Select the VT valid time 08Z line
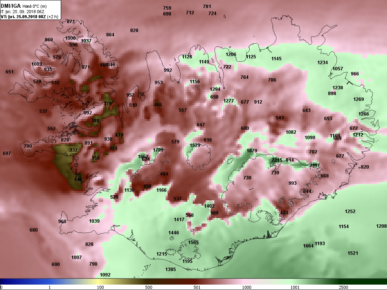The width and height of the screenshot is (387, 290). (30, 17)
